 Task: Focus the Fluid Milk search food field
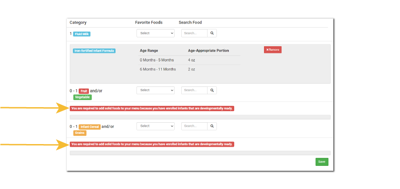(194, 33)
